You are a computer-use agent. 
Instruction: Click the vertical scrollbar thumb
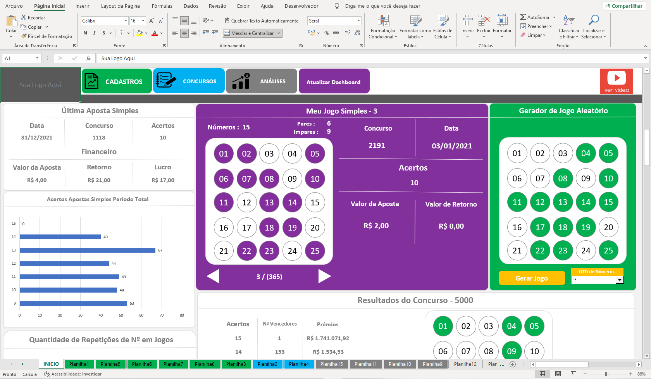pyautogui.click(x=647, y=147)
